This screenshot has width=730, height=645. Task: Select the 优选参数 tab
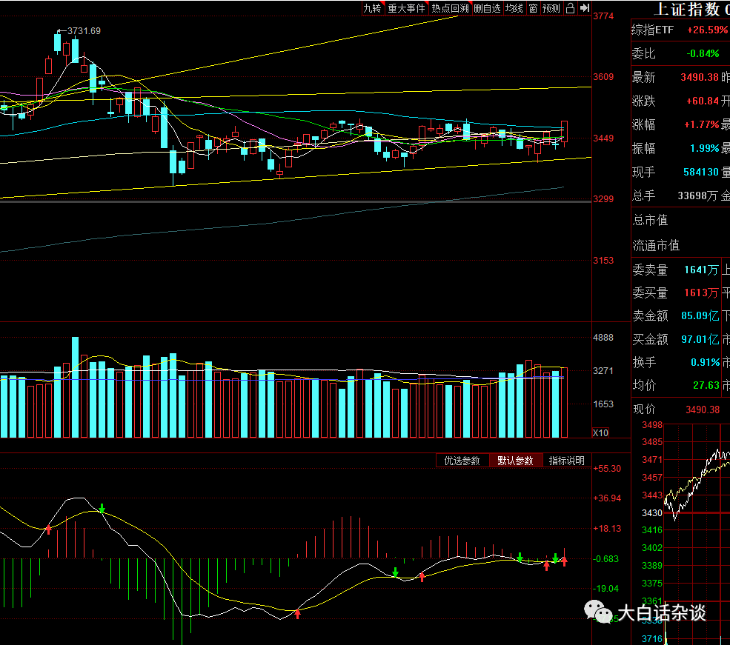(x=462, y=461)
